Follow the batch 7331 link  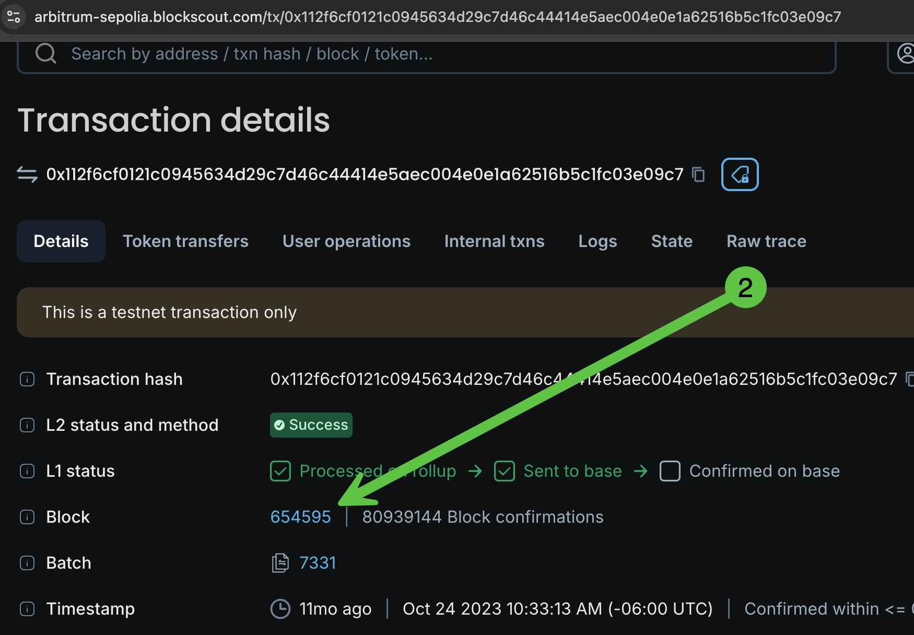click(318, 562)
